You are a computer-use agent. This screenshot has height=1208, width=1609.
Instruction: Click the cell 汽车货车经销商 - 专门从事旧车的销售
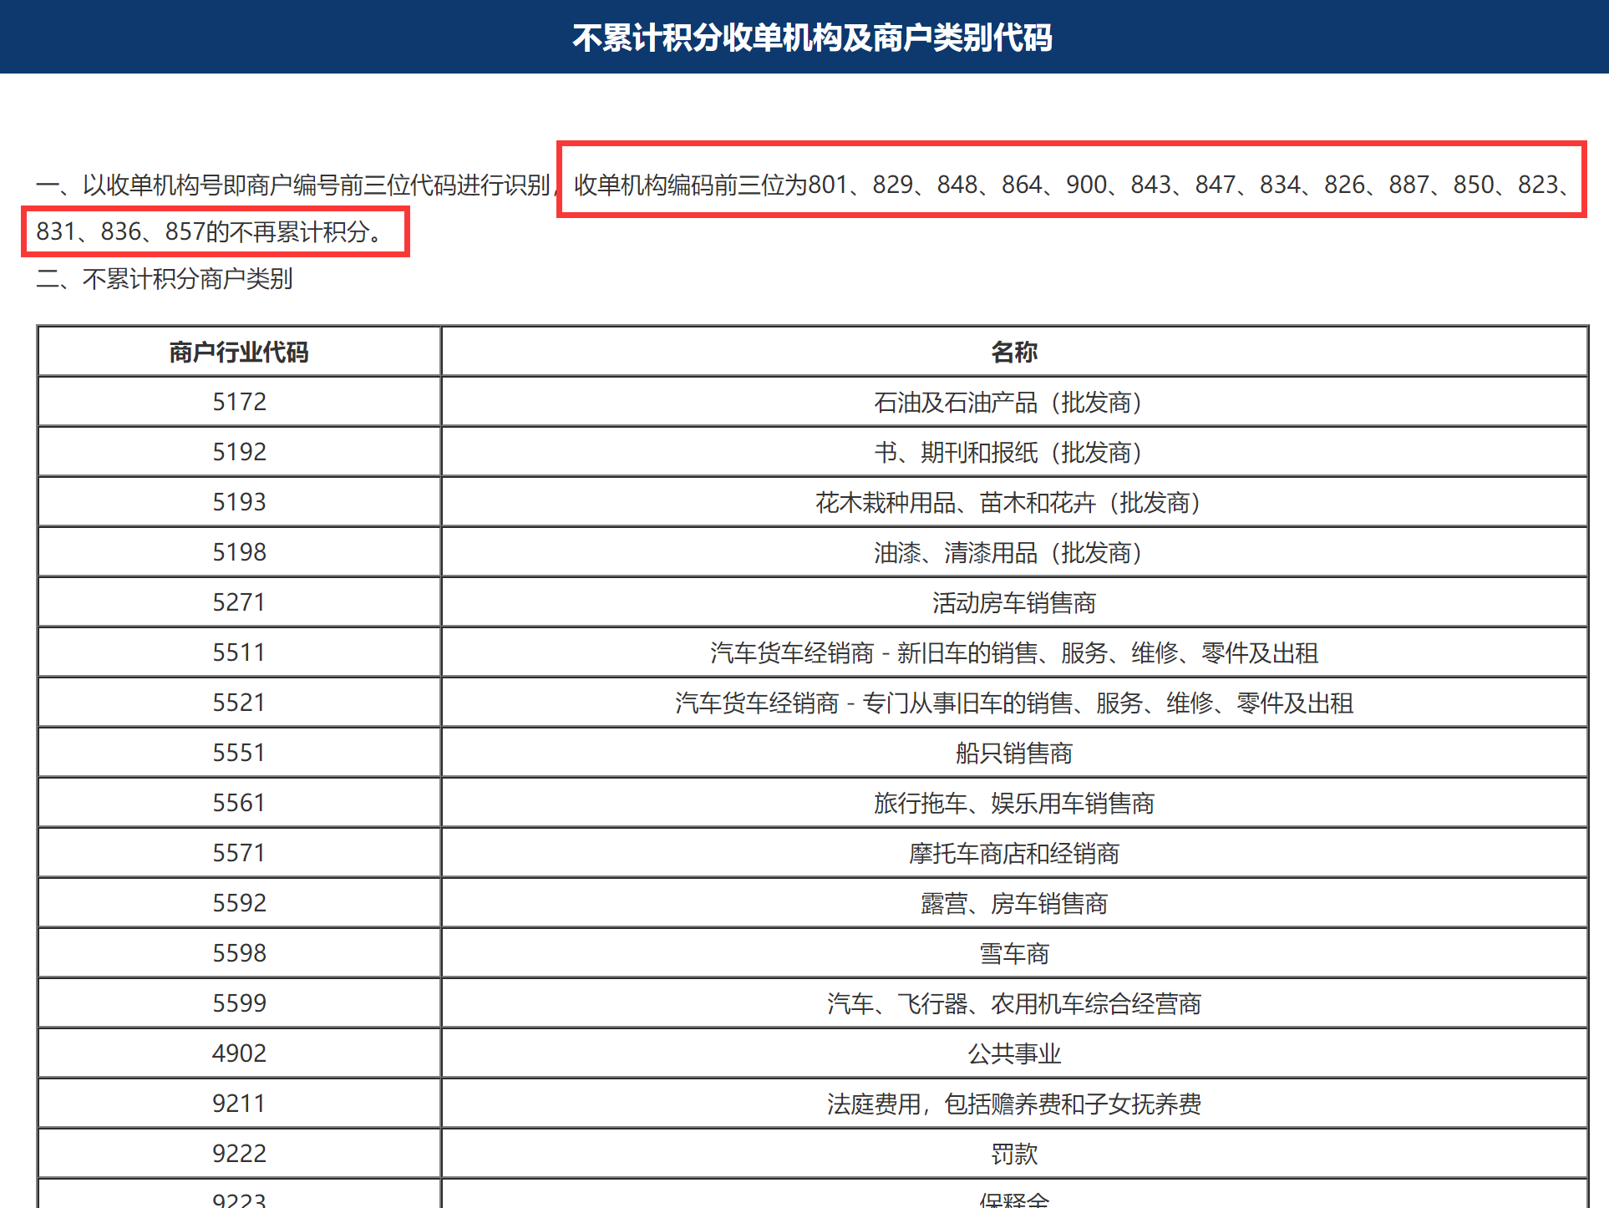pyautogui.click(x=1014, y=703)
